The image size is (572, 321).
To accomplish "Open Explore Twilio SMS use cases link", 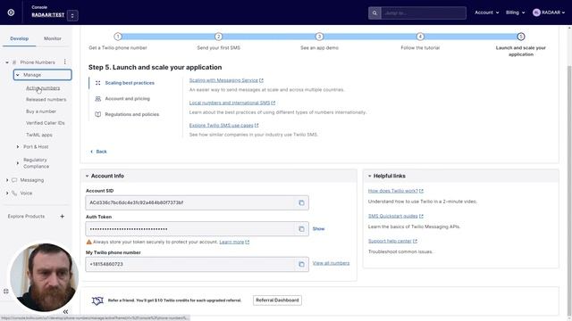I will (x=223, y=125).
